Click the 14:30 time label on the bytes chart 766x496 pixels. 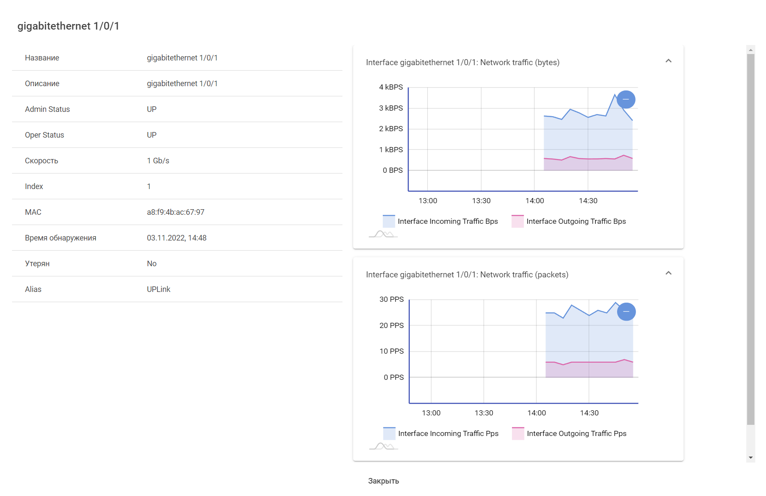pyautogui.click(x=588, y=201)
